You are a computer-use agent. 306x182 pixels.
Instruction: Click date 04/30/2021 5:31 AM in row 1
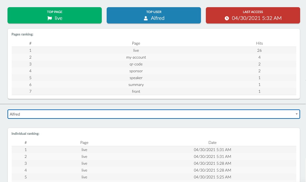pyautogui.click(x=212, y=150)
